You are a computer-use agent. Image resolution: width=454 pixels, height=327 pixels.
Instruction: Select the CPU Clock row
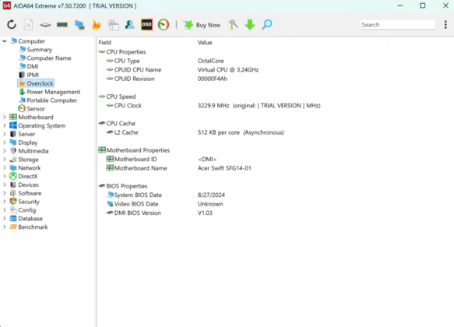tap(243, 106)
